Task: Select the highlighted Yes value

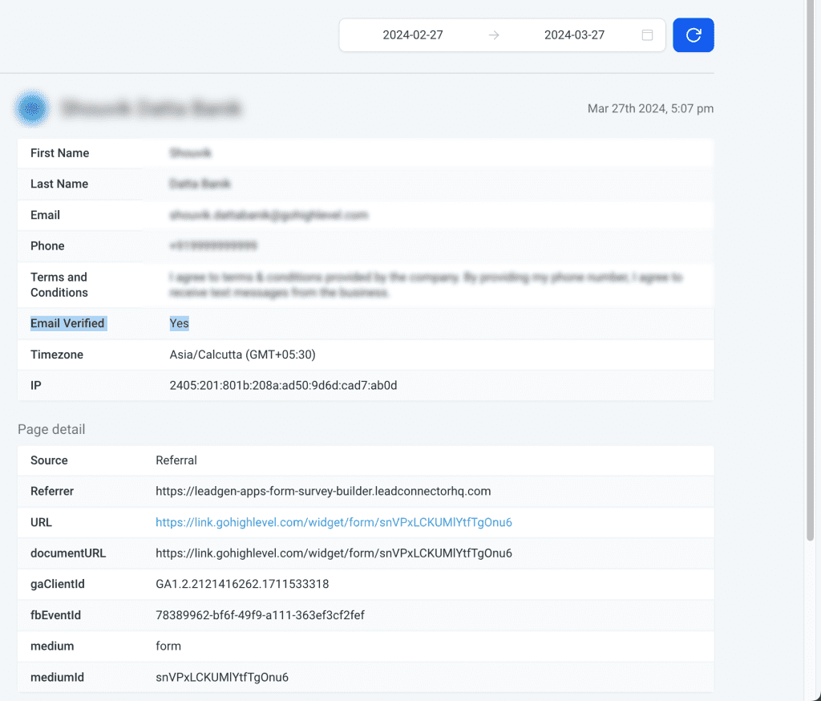Action: pyautogui.click(x=177, y=322)
